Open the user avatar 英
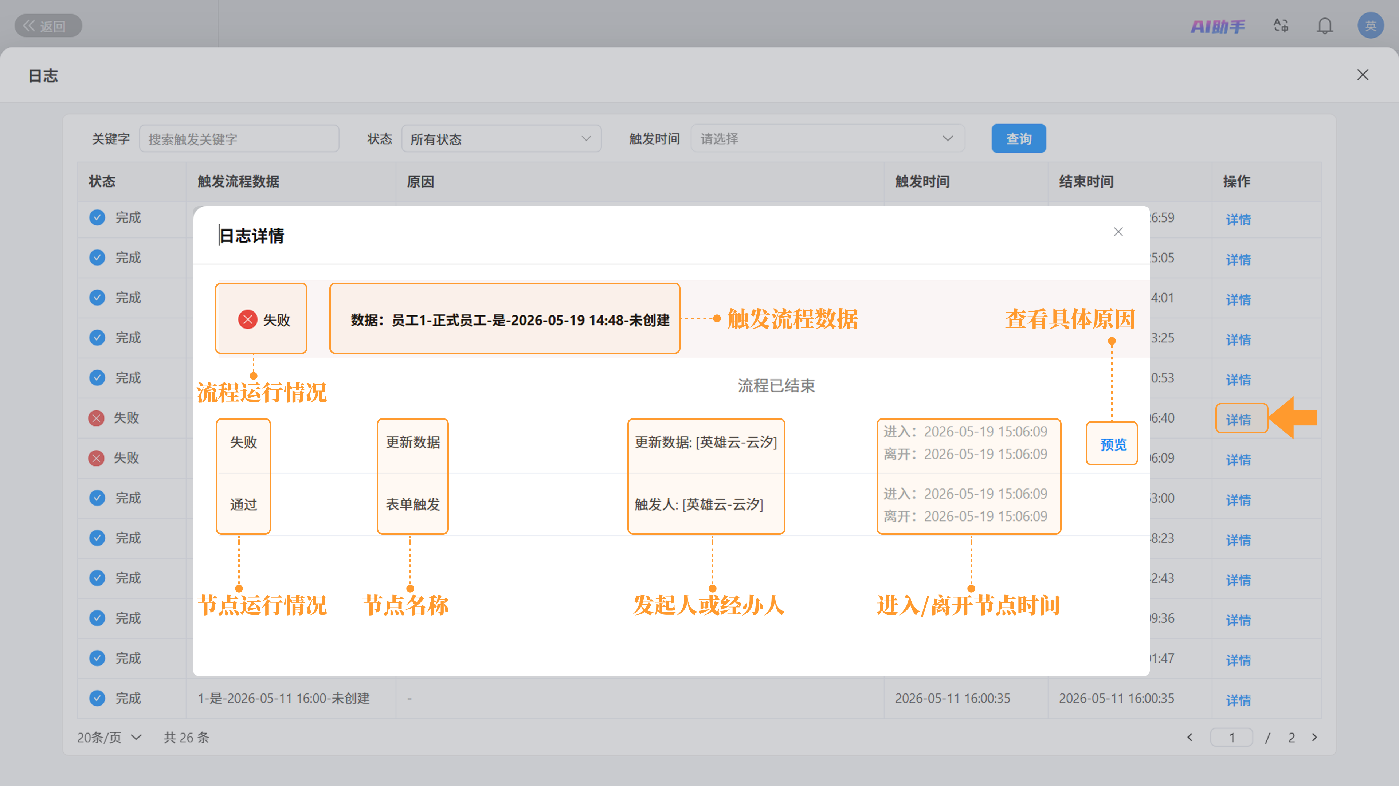The image size is (1399, 786). [x=1370, y=25]
